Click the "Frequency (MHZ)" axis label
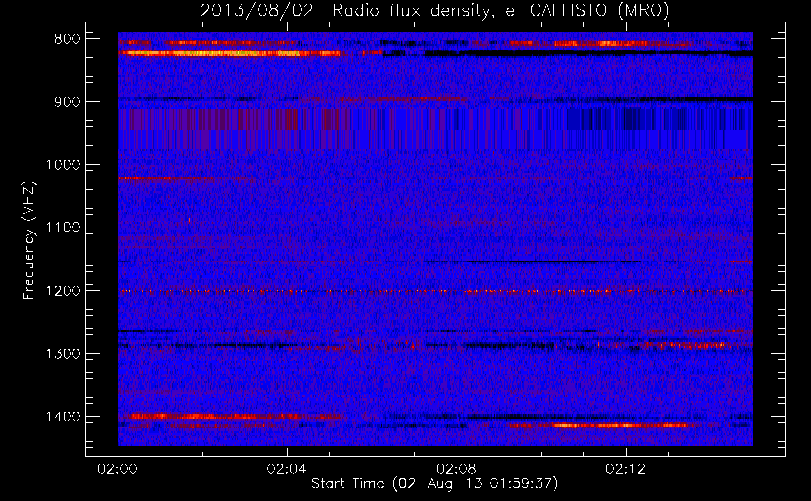This screenshot has height=501, width=811. click(x=29, y=240)
